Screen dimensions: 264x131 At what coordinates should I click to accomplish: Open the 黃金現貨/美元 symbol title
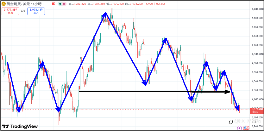pyautogui.click(x=18, y=4)
